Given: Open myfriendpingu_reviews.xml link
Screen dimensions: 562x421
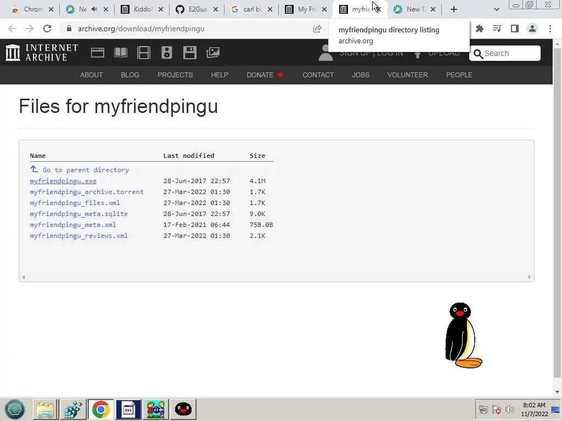Looking at the screenshot, I should click(x=79, y=236).
